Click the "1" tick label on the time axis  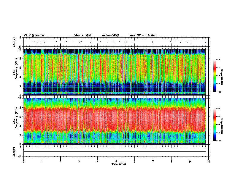tap(42, 161)
